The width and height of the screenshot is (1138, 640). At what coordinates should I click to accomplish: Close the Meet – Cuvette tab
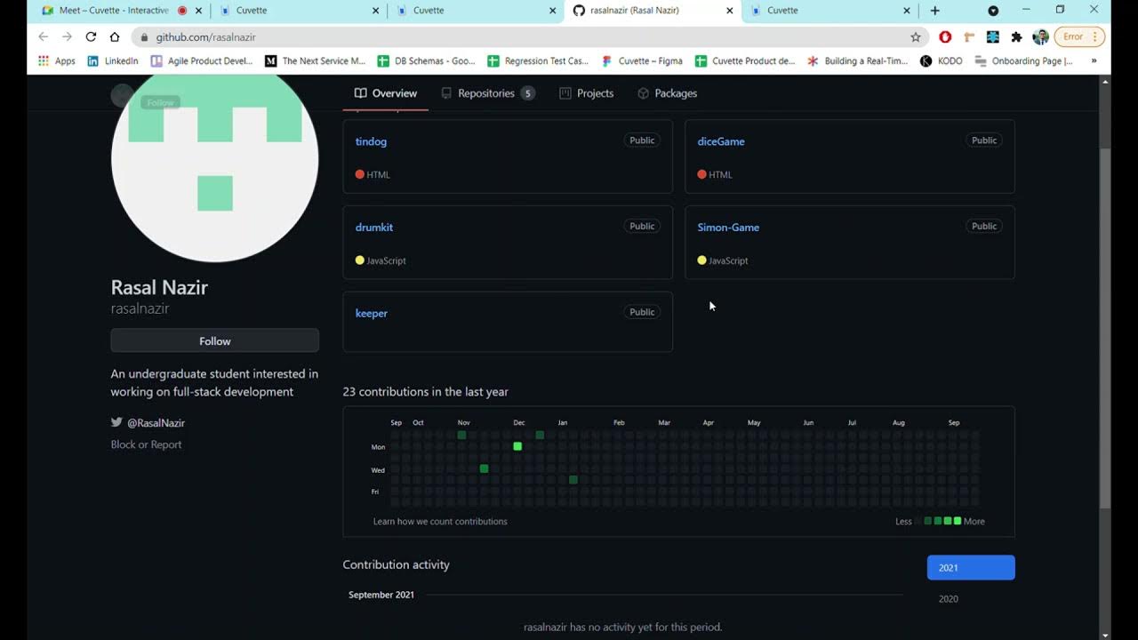198,11
